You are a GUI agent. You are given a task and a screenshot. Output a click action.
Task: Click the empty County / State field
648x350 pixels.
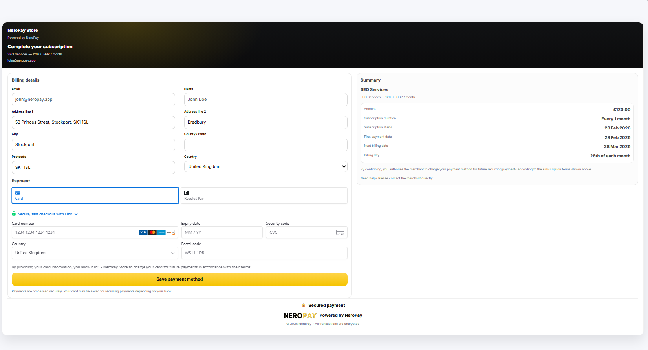[x=265, y=145]
